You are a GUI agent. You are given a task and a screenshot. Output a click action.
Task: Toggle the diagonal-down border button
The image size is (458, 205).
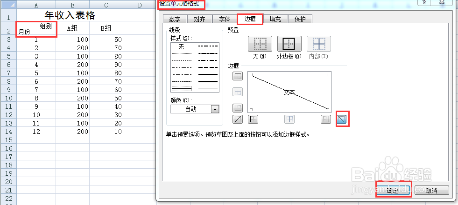pyautogui.click(x=342, y=119)
